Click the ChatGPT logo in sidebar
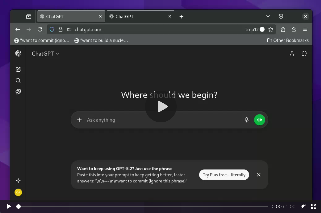This screenshot has height=213, width=321. click(x=18, y=53)
